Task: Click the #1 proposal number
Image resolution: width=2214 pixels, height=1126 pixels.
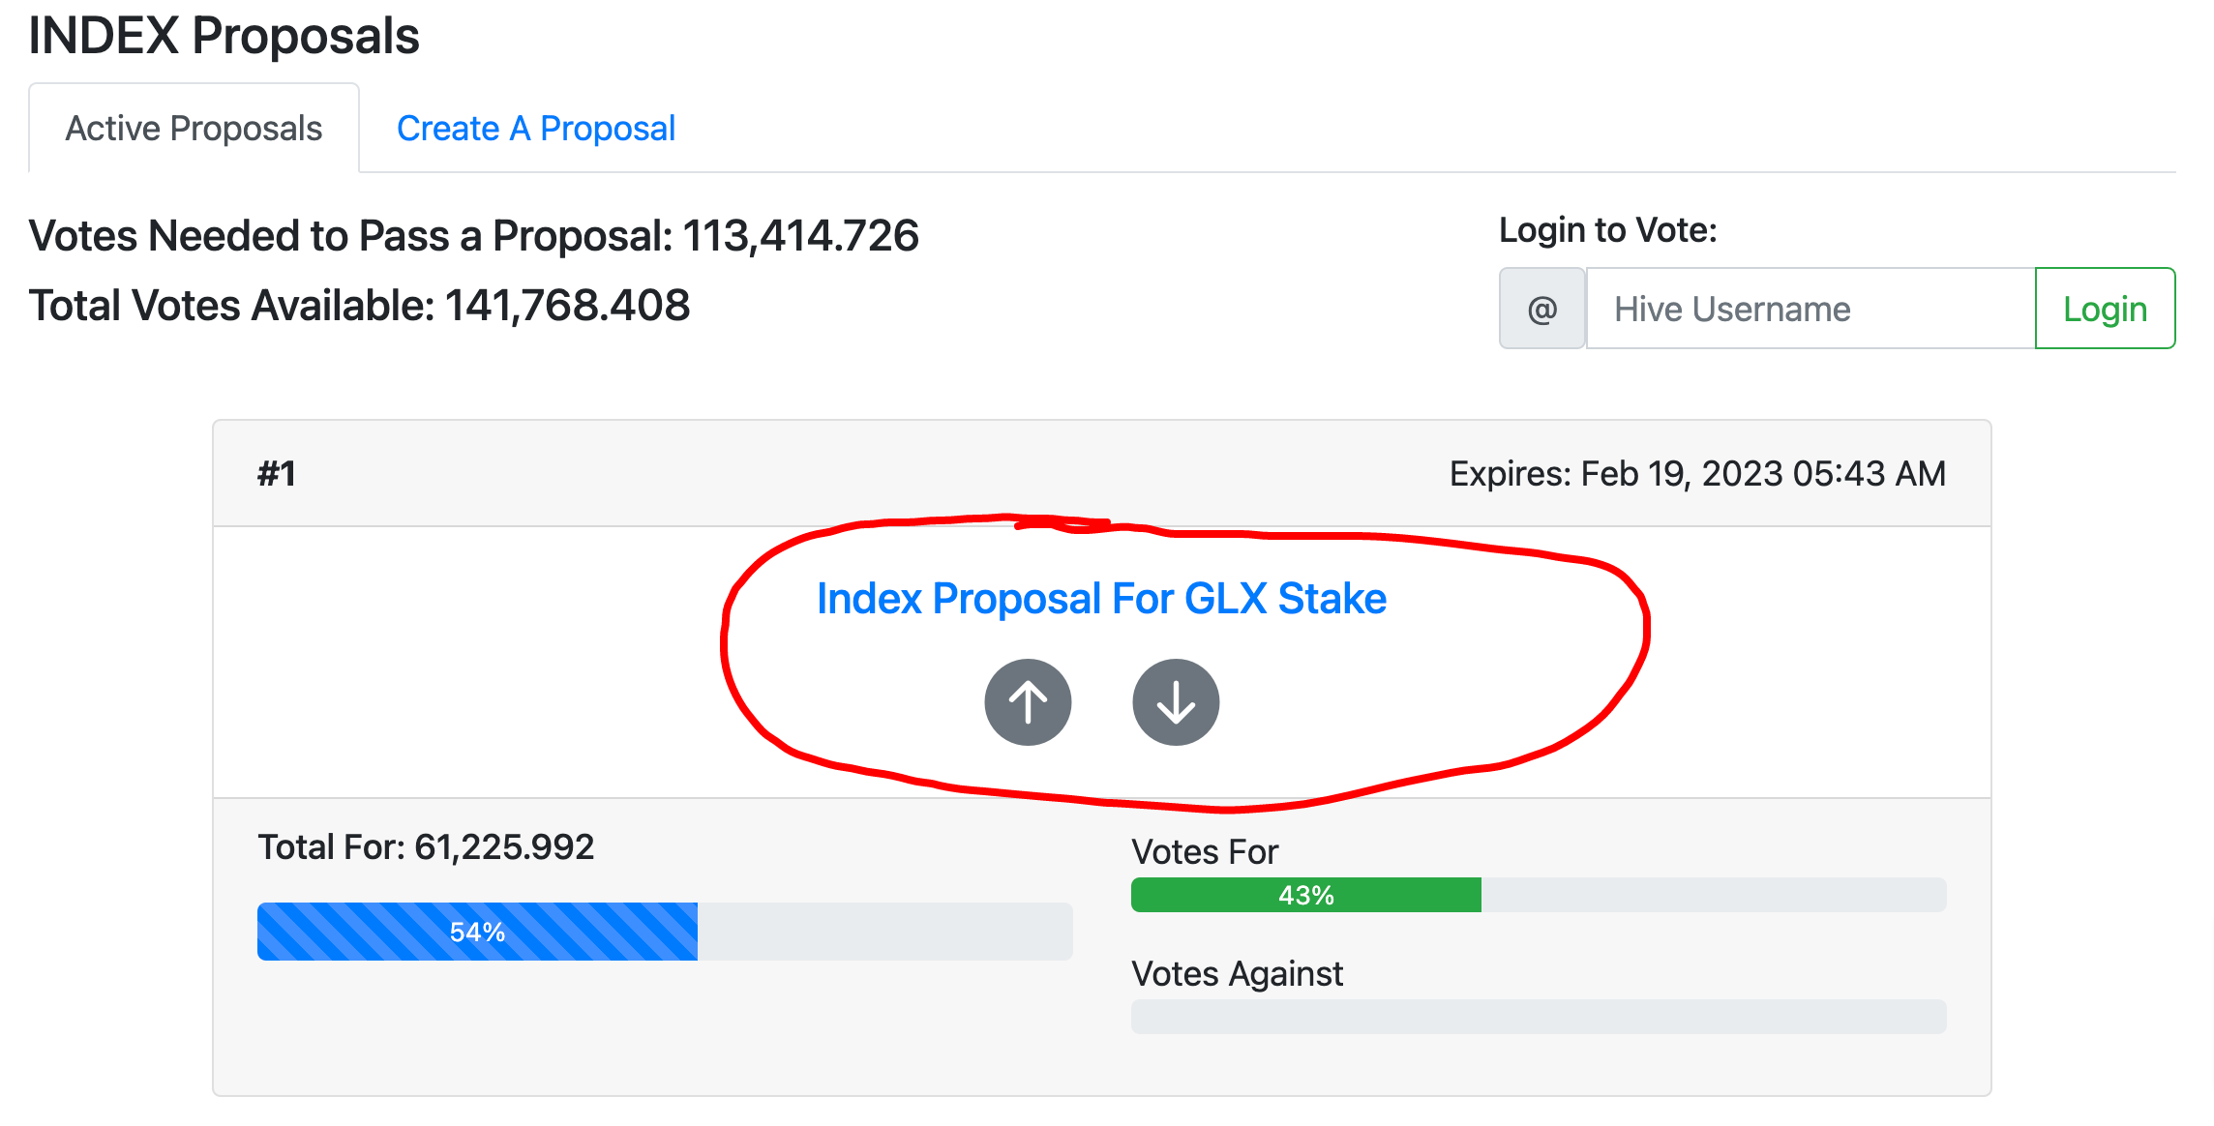Action: click(277, 474)
